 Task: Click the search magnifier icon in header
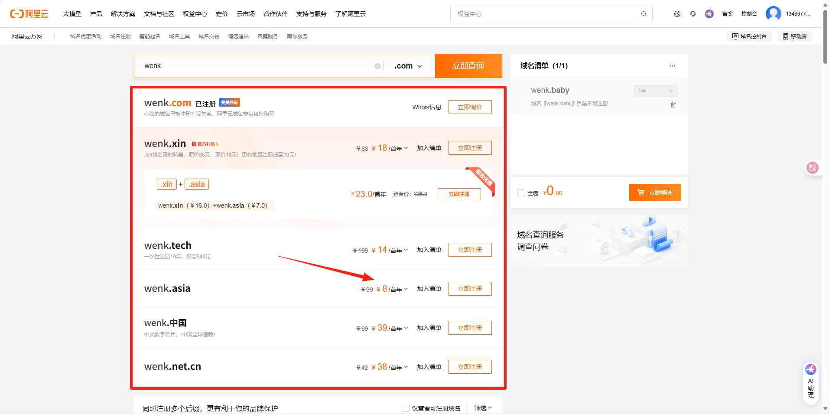[644, 14]
